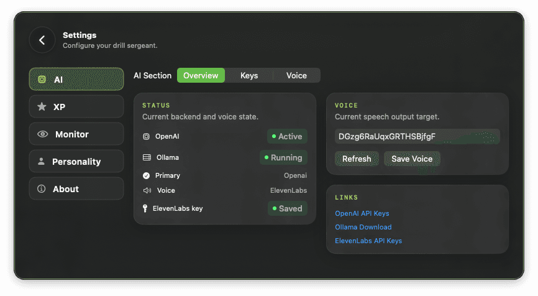This screenshot has width=538, height=296.
Task: Click the Running status badge for Ollama
Action: click(x=283, y=157)
